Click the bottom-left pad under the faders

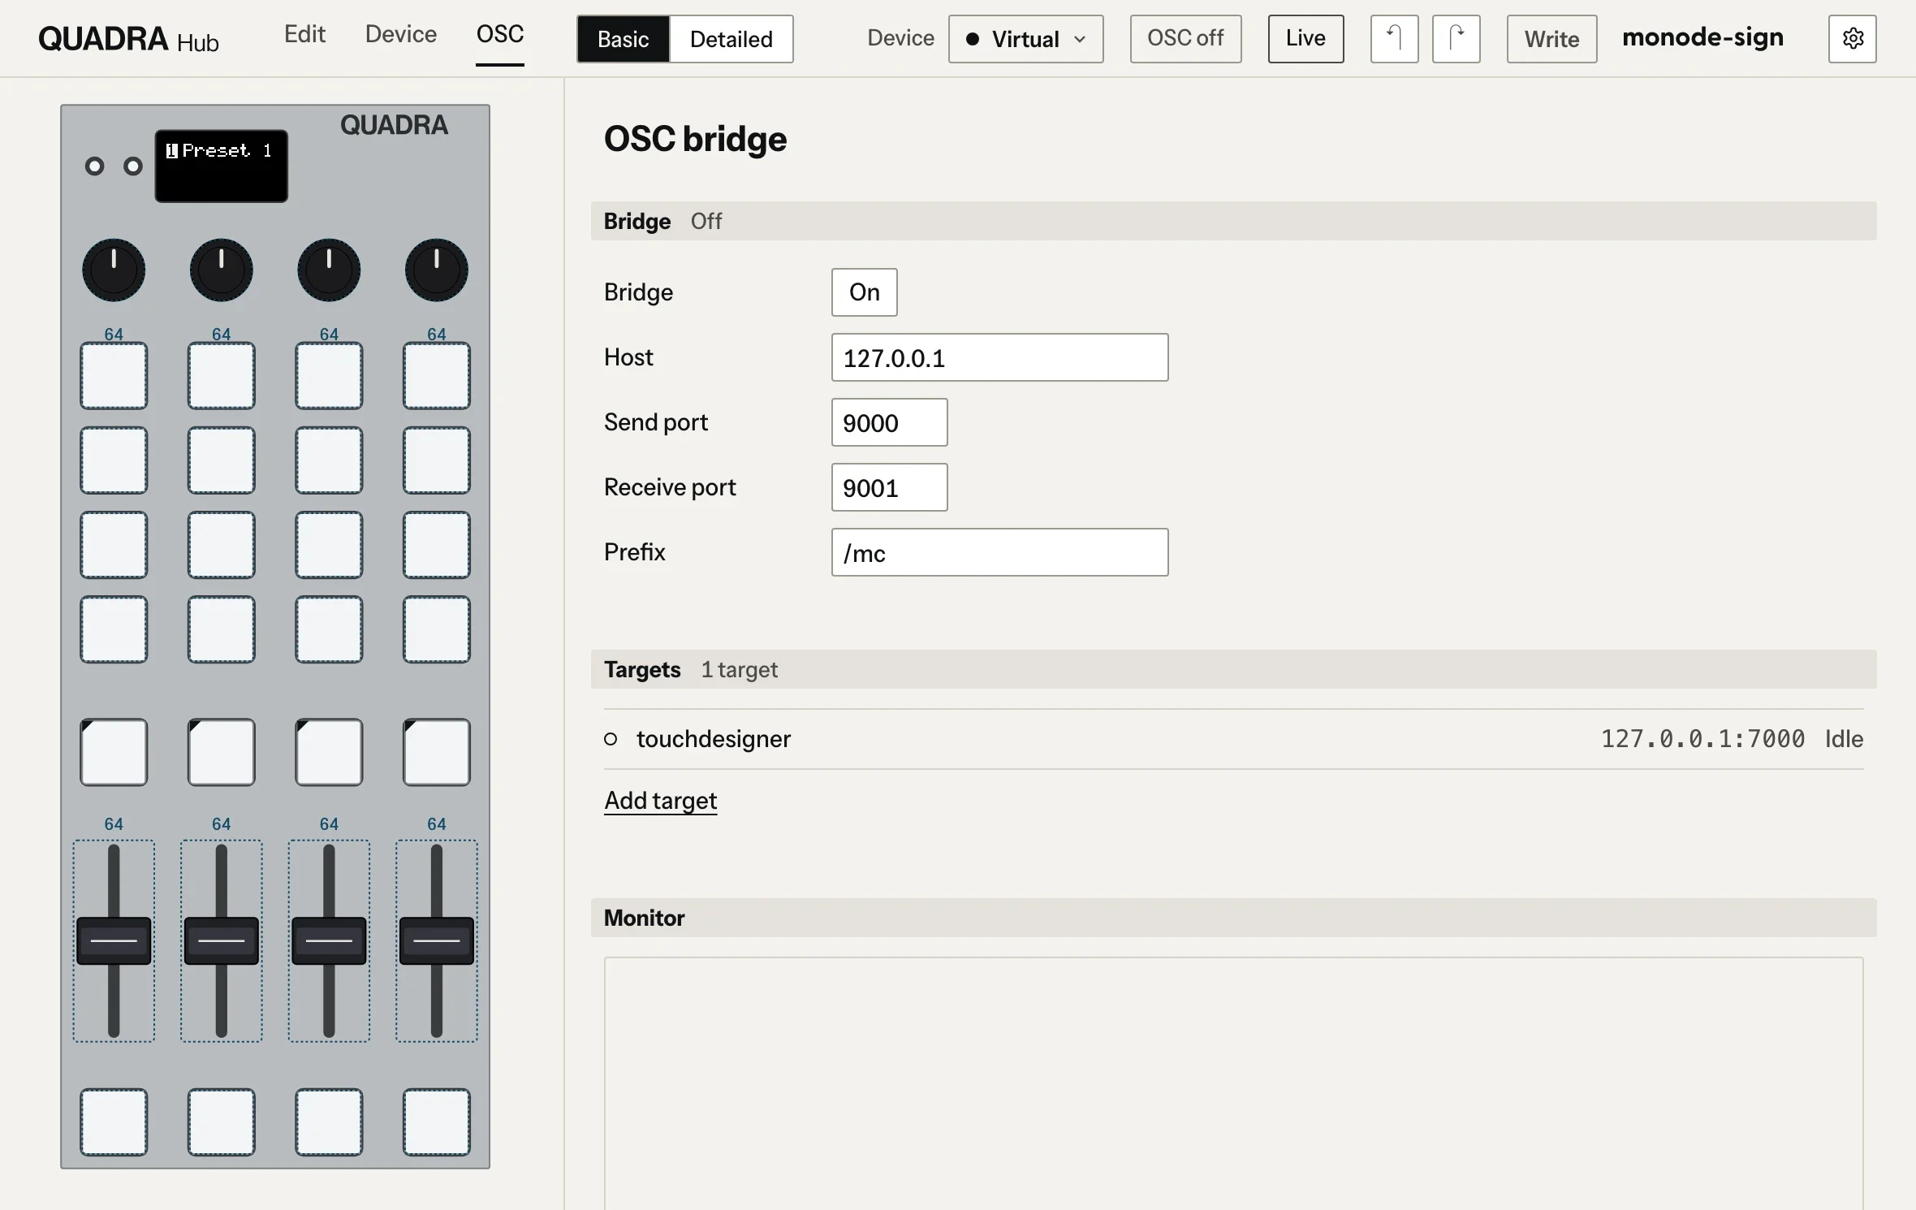coord(114,1122)
